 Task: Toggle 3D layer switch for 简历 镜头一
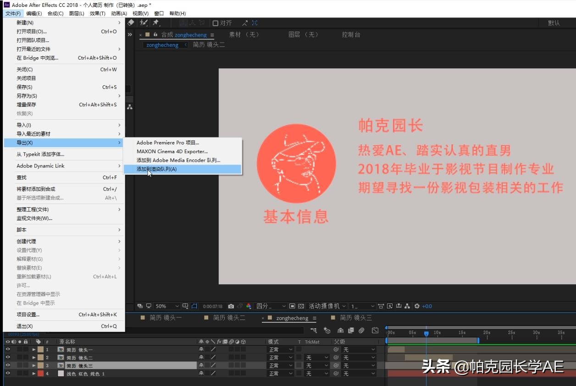point(243,349)
